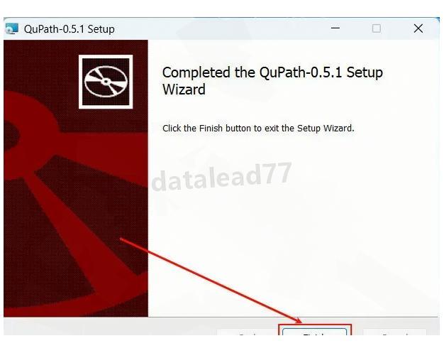
Task: Click the red arrow tip near Finish
Action: (x=299, y=321)
